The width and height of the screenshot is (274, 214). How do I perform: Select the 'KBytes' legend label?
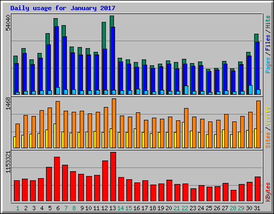click(x=268, y=192)
